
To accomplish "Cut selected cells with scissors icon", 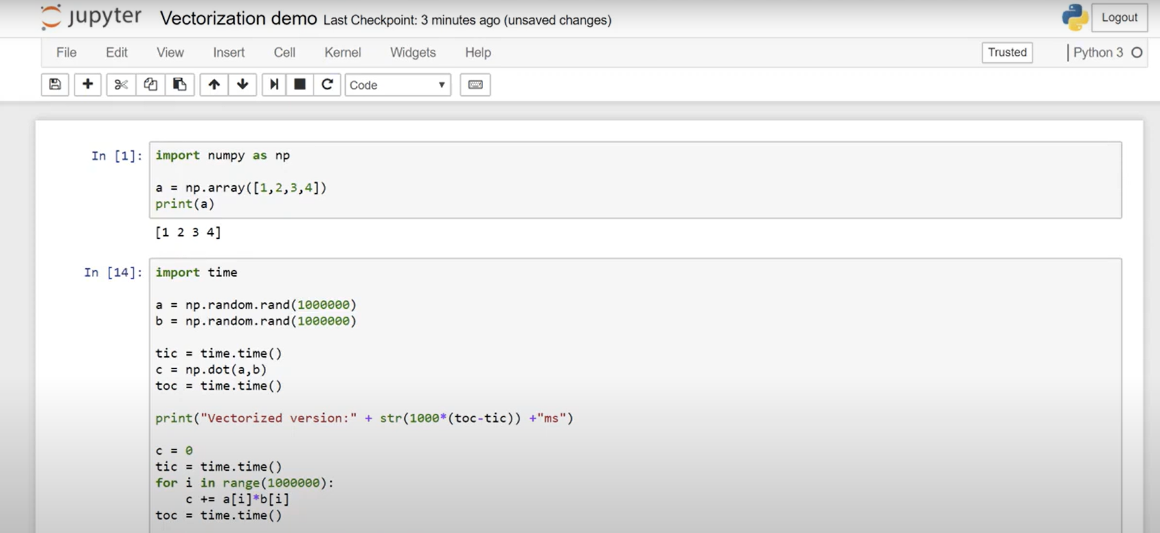I will coord(121,85).
